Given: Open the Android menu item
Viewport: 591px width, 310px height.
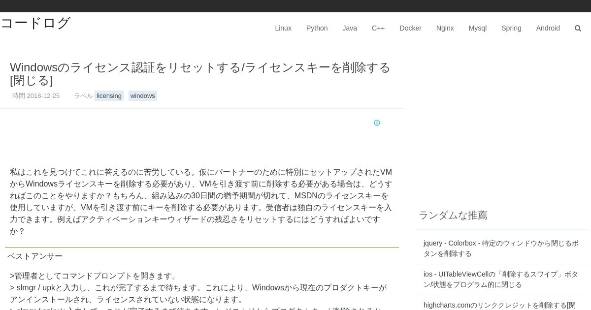Looking at the screenshot, I should pyautogui.click(x=548, y=28).
